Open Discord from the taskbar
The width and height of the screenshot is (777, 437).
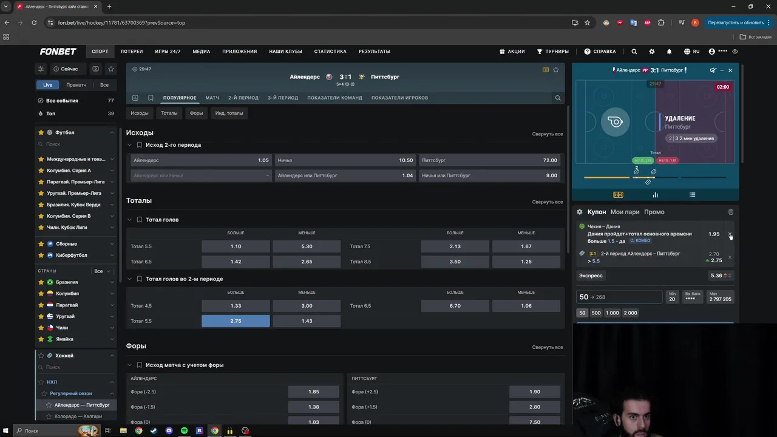169,431
